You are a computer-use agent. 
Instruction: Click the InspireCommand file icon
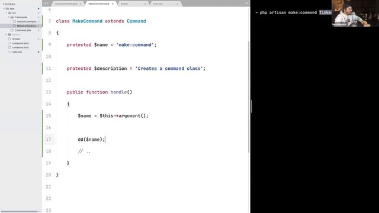[x=14, y=21]
